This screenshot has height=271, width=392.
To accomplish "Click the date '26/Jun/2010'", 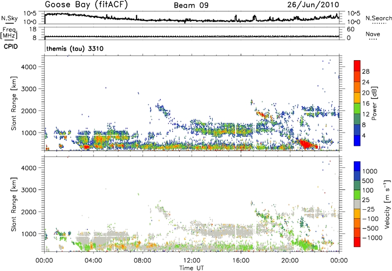I will click(x=313, y=5).
